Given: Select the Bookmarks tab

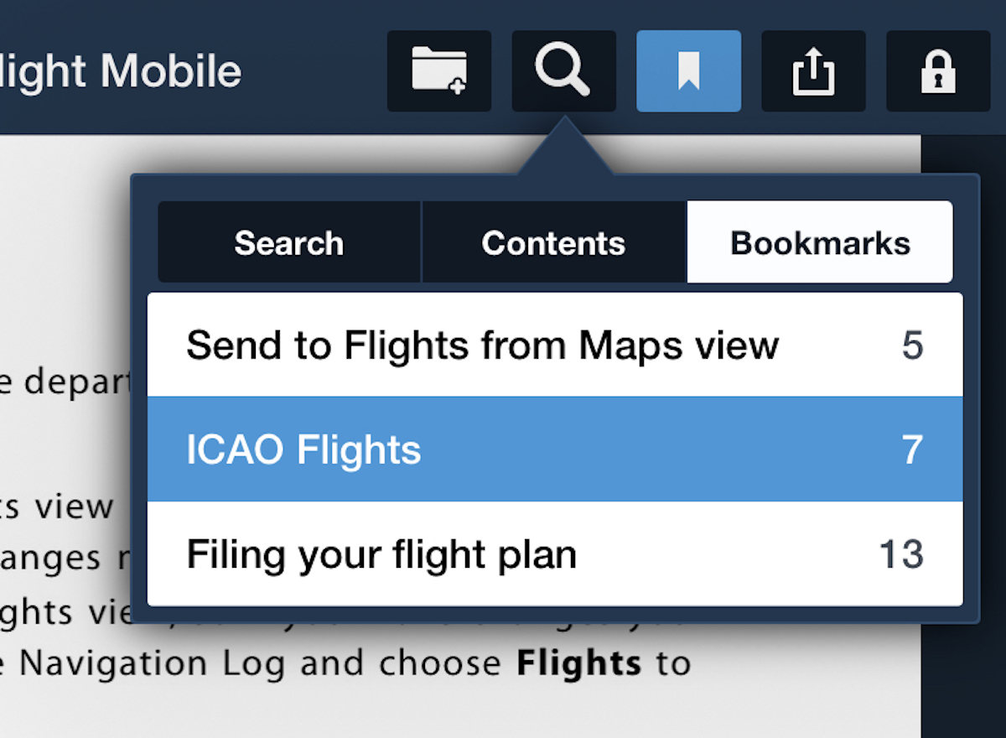Looking at the screenshot, I should click(x=820, y=243).
